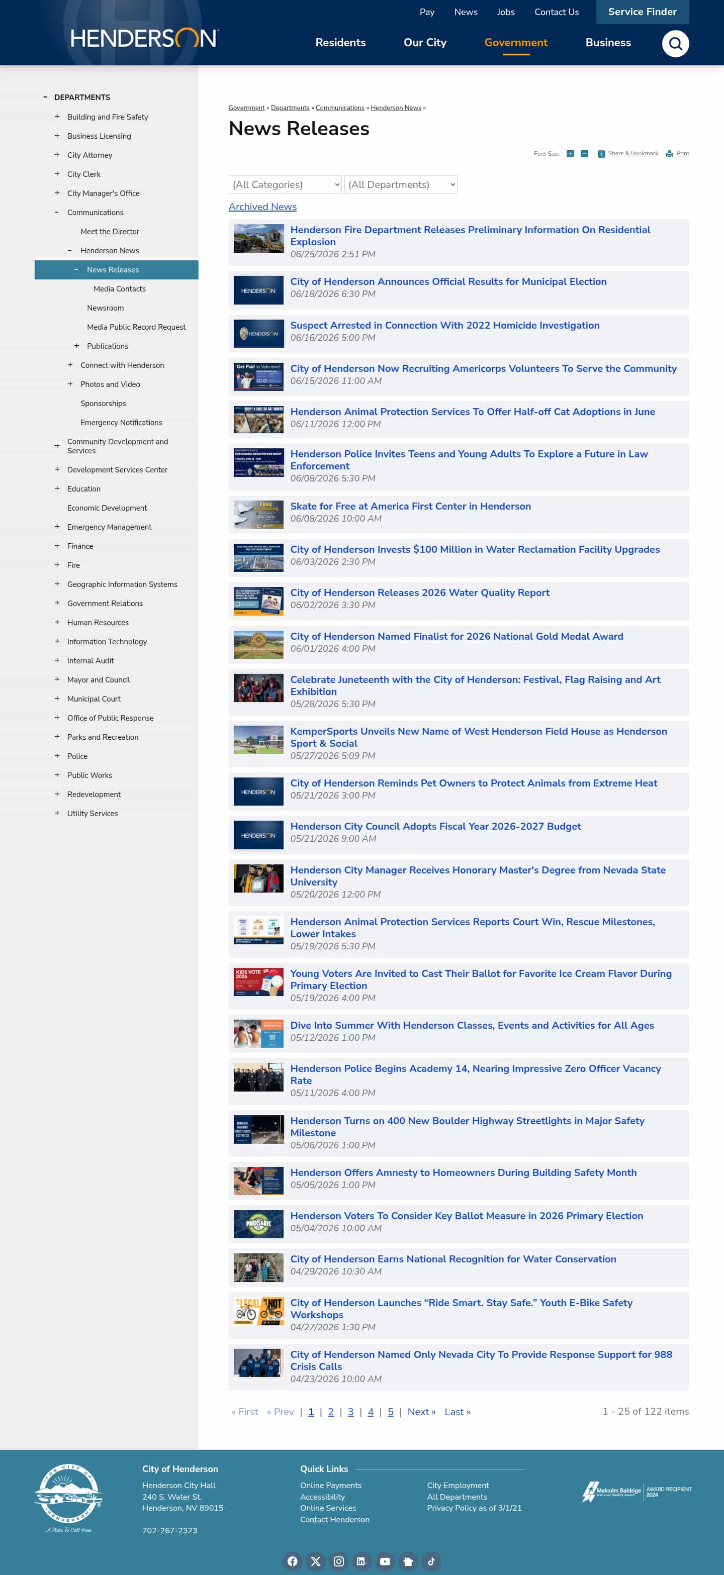Image resolution: width=724 pixels, height=1575 pixels.
Task: Click the Share & Bookmark plus icon
Action: (x=601, y=154)
